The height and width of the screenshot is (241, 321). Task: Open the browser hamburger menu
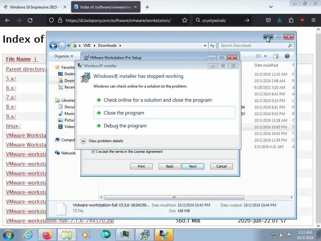(x=313, y=20)
